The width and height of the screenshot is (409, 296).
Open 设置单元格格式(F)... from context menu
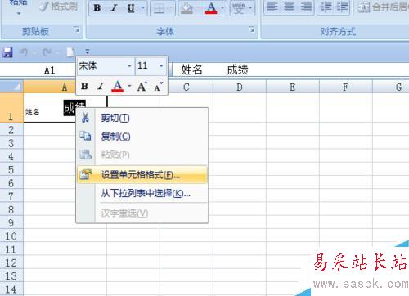142,175
